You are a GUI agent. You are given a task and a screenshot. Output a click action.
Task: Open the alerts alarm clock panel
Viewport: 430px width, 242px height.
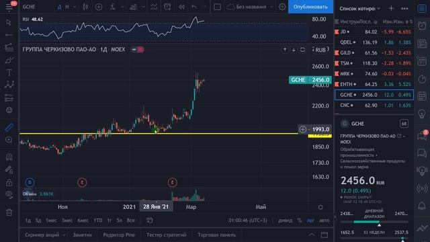422,26
